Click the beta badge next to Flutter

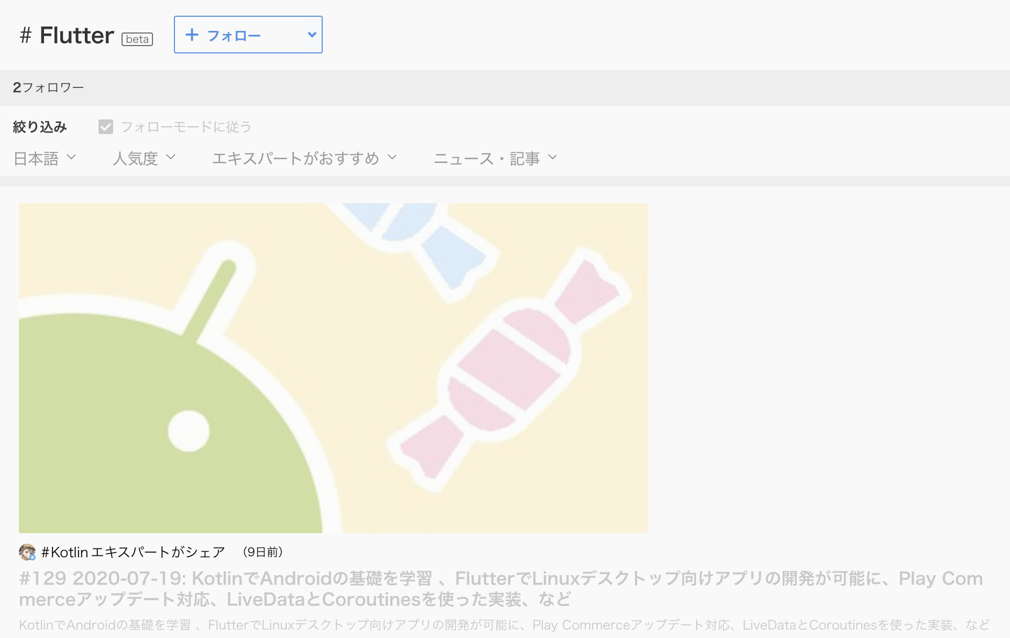(137, 39)
